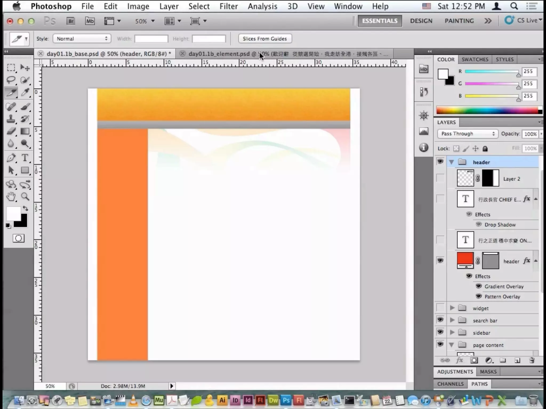Activate the Hand tool
This screenshot has width=546, height=409.
11,197
